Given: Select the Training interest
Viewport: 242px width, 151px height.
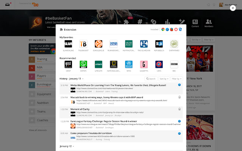Looking at the screenshot, I should [x=42, y=60].
